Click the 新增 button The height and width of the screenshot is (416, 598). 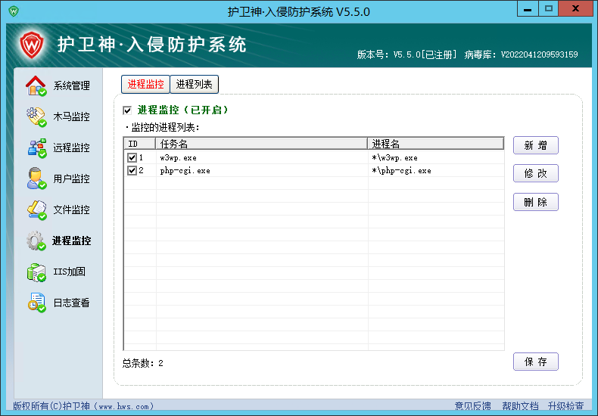[535, 145]
